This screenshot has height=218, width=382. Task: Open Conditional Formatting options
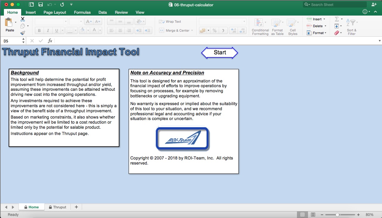point(260,26)
